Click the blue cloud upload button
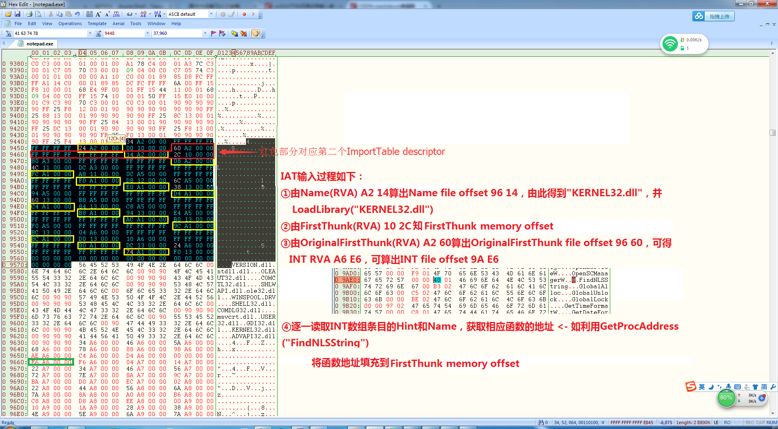Image resolution: width=778 pixels, height=429 pixels. pos(713,16)
